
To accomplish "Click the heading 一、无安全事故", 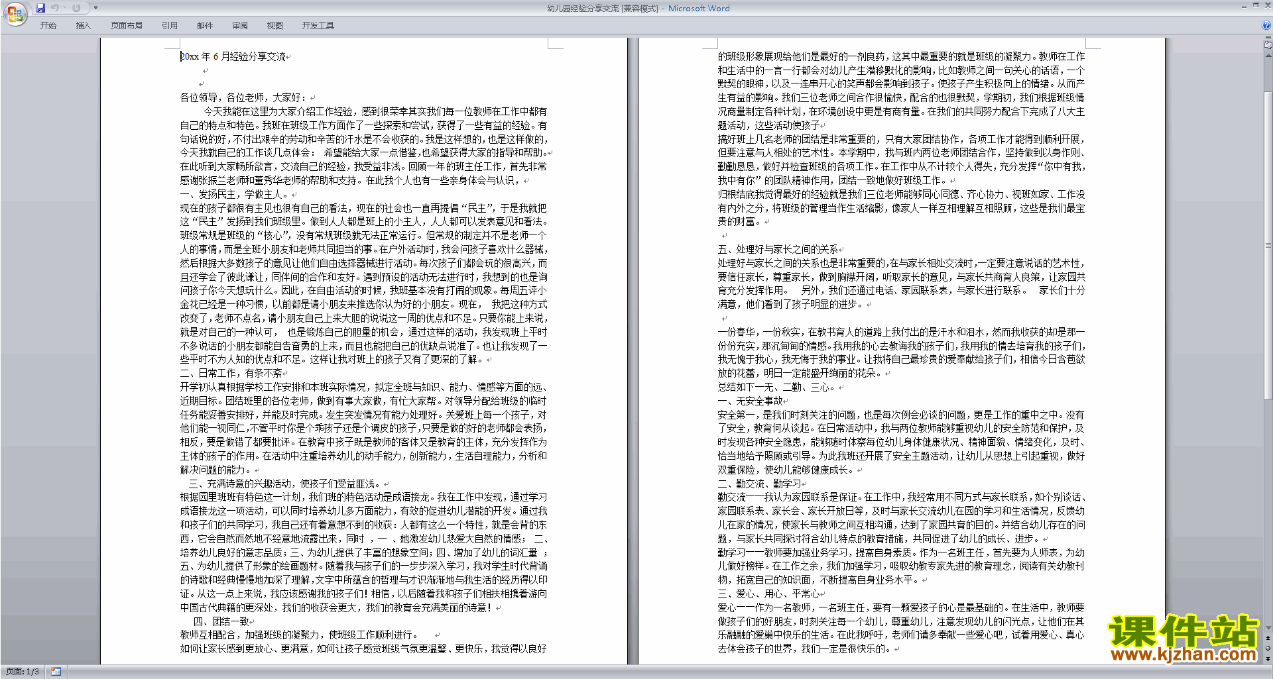I will point(750,401).
